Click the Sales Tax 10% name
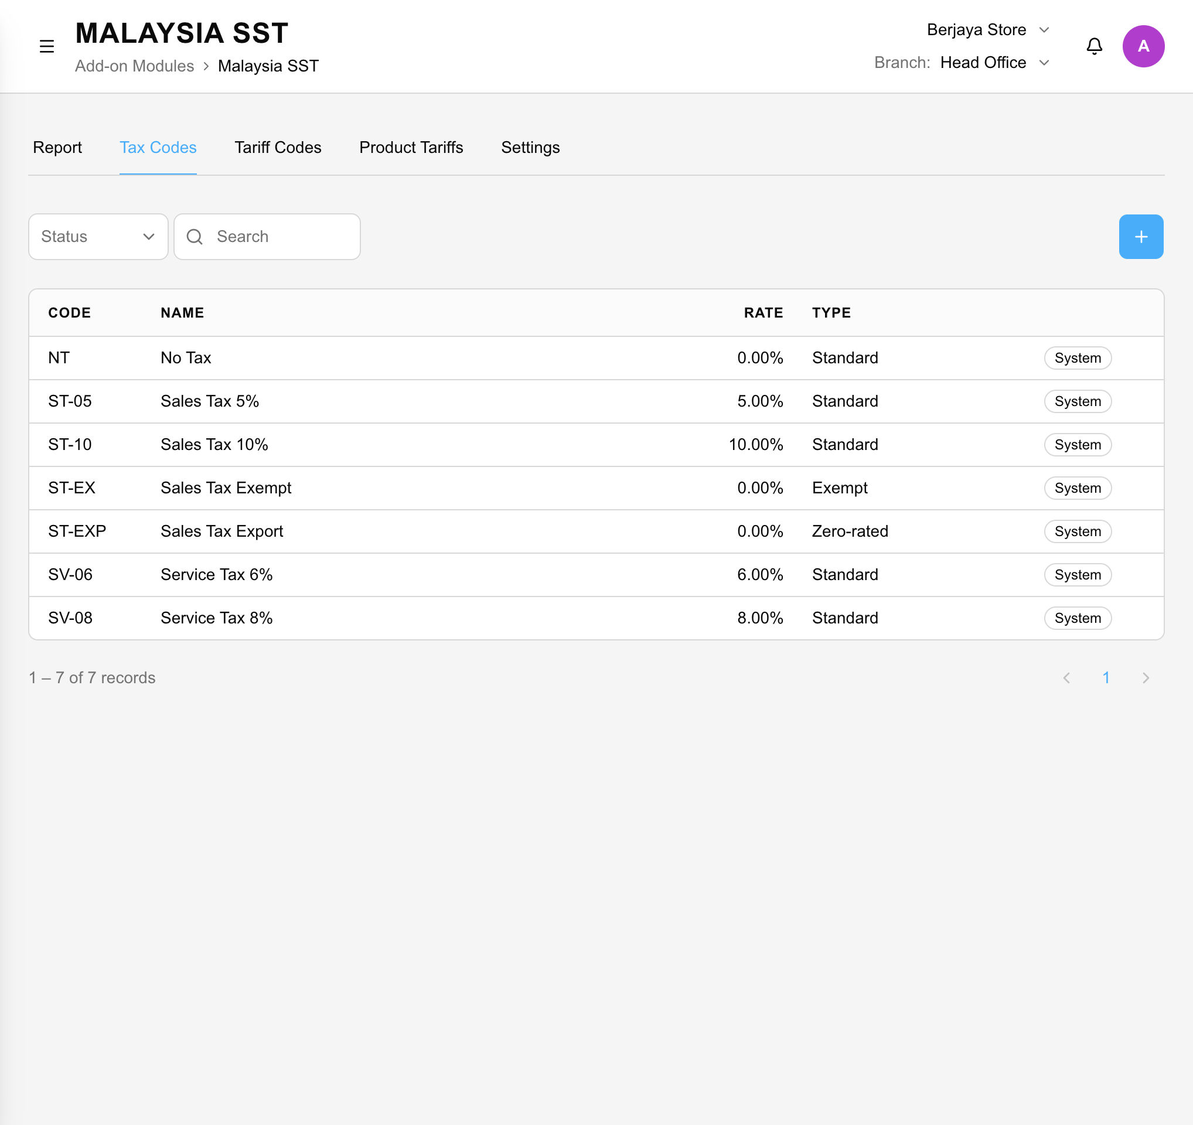The height and width of the screenshot is (1125, 1193). [x=214, y=444]
